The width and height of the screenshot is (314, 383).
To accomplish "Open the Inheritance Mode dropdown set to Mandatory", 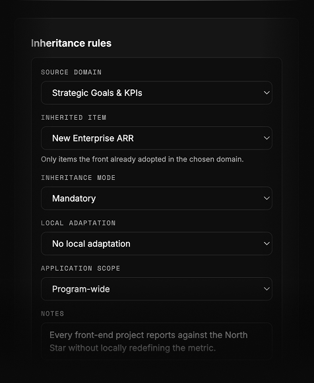I will (x=156, y=198).
